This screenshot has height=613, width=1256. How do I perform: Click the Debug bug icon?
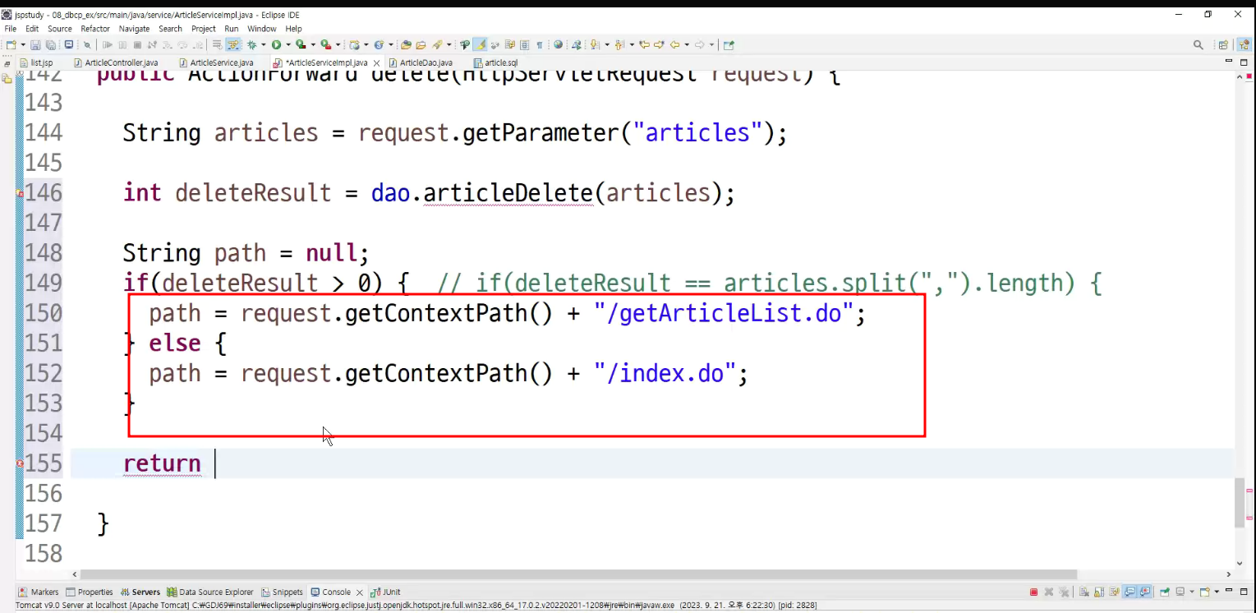coord(251,44)
